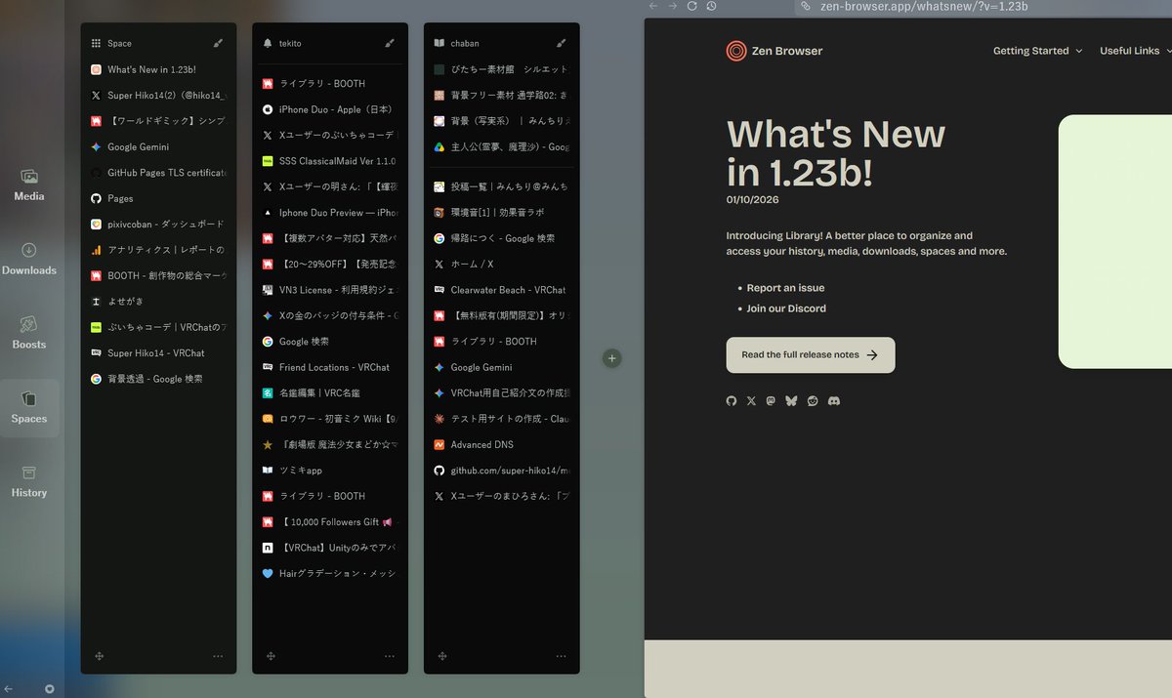Open the three-dot options menu of the Space column
Image resolution: width=1172 pixels, height=698 pixels.
click(218, 656)
